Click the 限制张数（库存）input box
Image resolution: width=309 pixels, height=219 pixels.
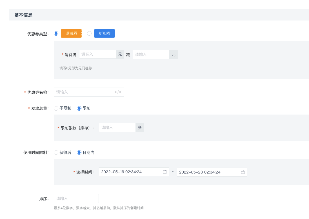tap(117, 127)
